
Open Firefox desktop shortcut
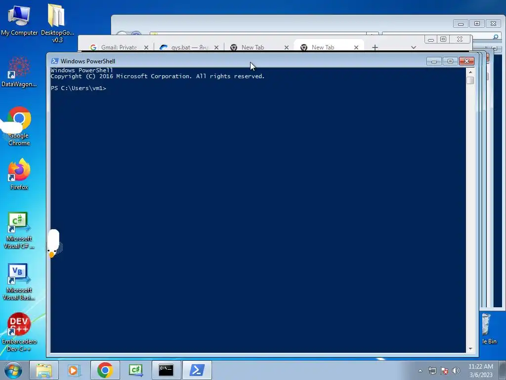(19, 174)
